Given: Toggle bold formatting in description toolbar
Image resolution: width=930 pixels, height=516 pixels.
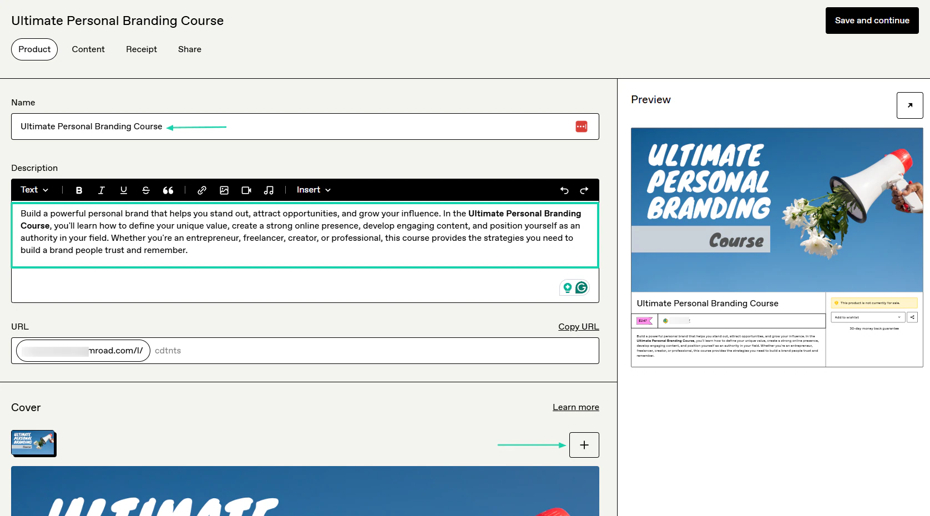Looking at the screenshot, I should [x=79, y=190].
